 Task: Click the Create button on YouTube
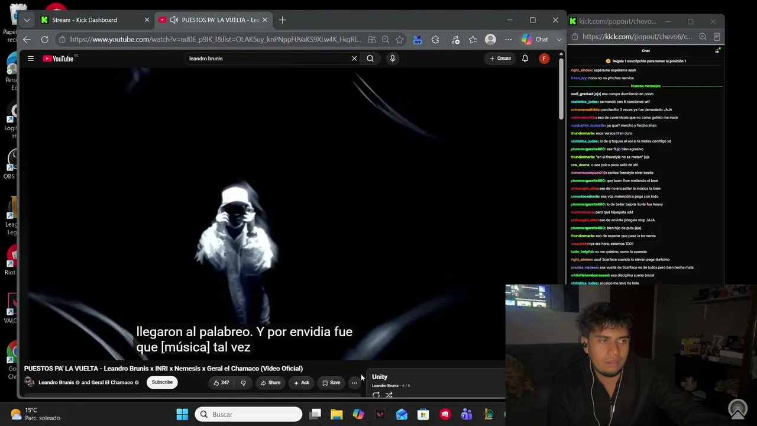pos(500,59)
